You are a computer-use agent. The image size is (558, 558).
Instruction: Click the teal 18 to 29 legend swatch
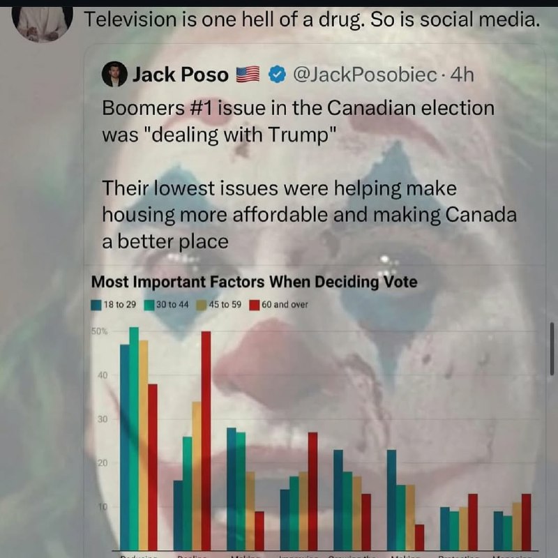[96, 305]
